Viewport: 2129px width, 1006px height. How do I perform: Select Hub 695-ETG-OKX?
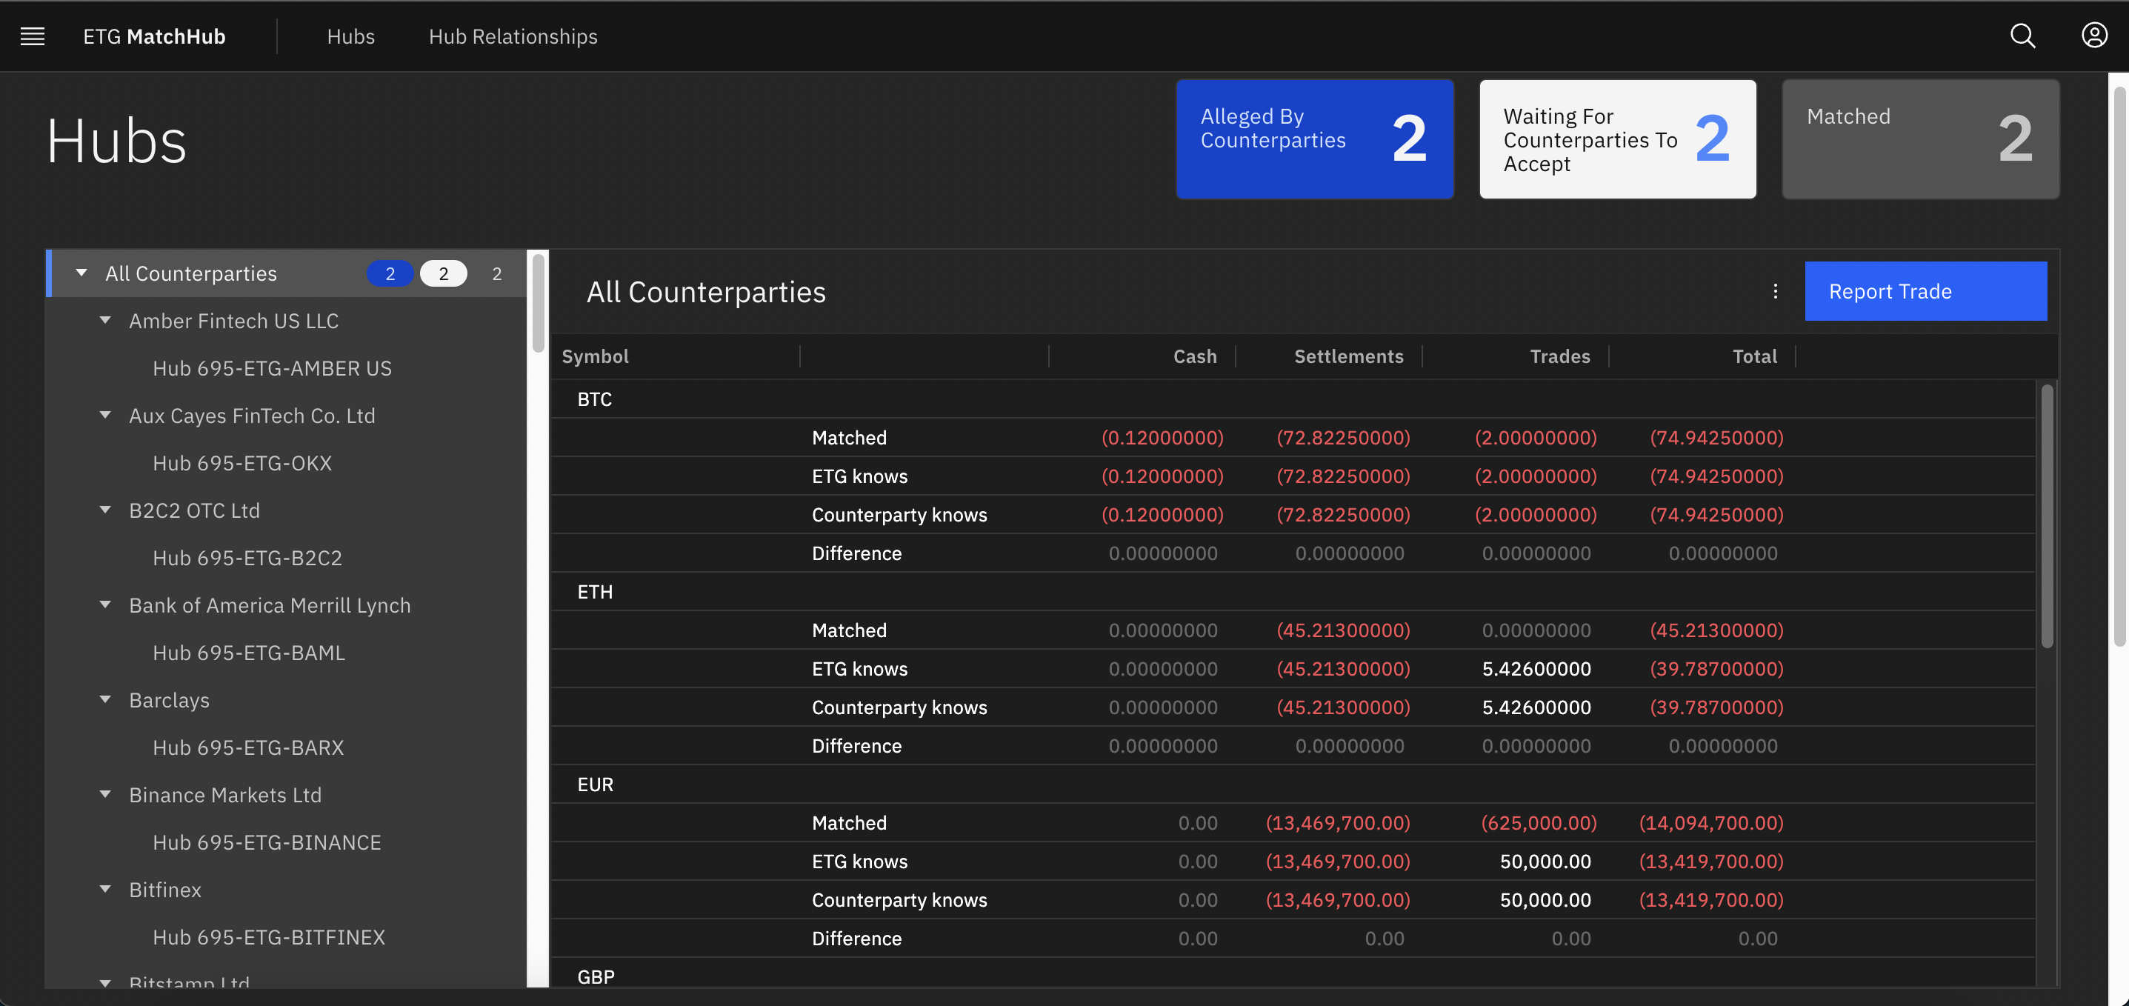click(x=242, y=463)
